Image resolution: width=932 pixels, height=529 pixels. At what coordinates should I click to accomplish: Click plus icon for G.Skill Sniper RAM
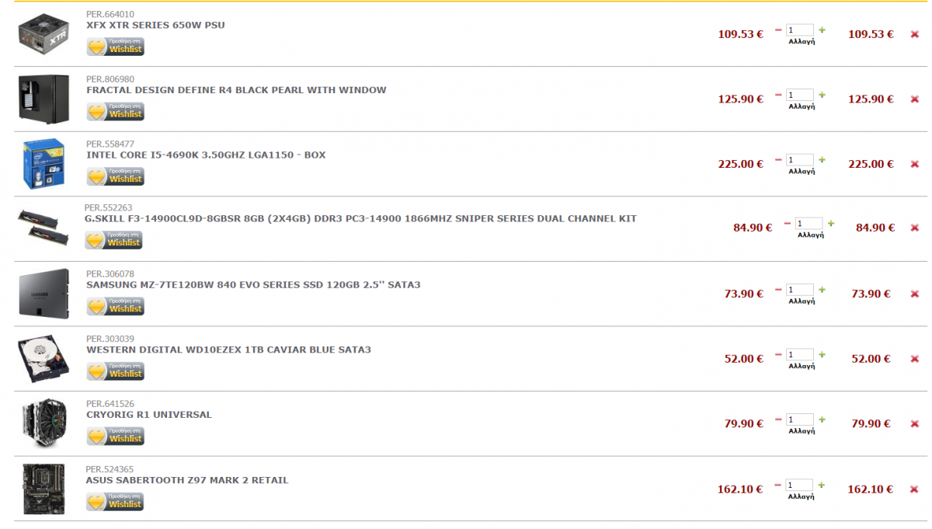tap(830, 224)
